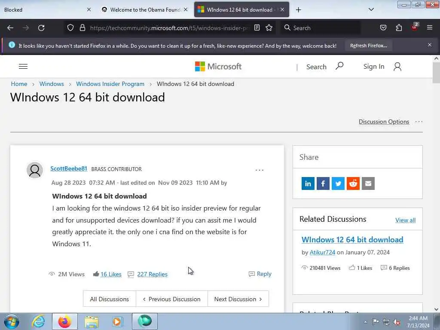
Task: Open the tracking protection shield
Action: pos(70,27)
